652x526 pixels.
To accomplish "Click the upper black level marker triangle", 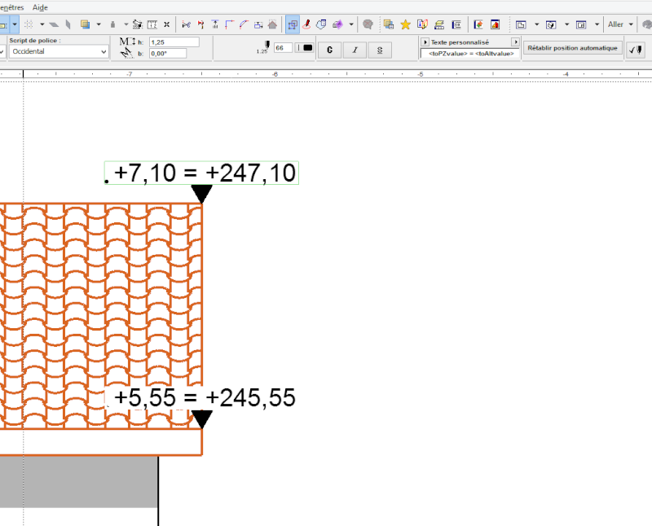I will tap(201, 194).
